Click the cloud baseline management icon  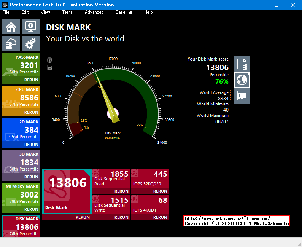pos(11,44)
